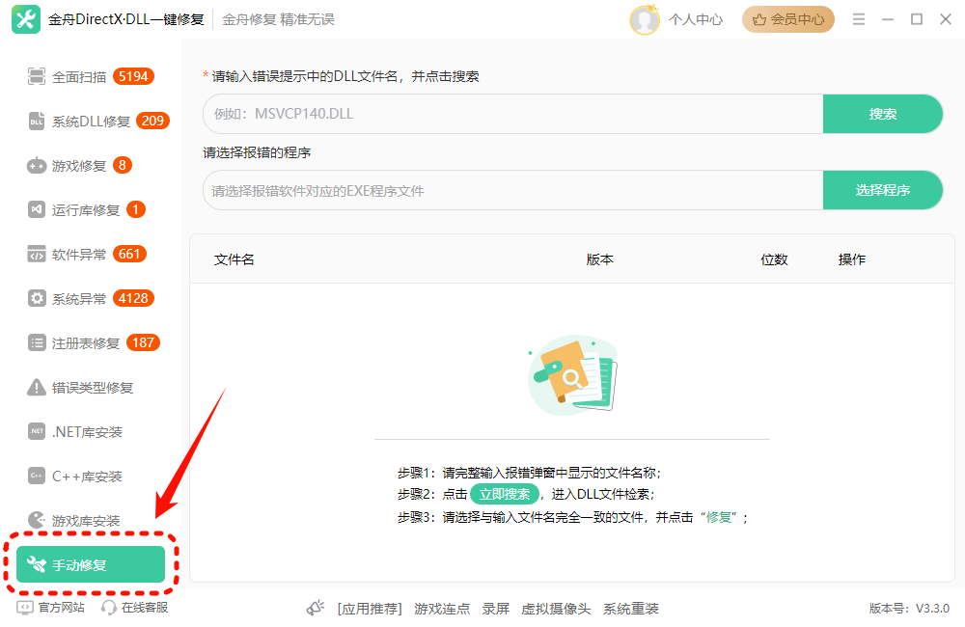Go to 游戏修复 section
This screenshot has height=627, width=965.
point(80,166)
